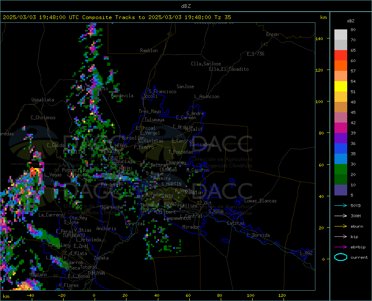Select the magenta 39 dBZ legend color

[341, 128]
